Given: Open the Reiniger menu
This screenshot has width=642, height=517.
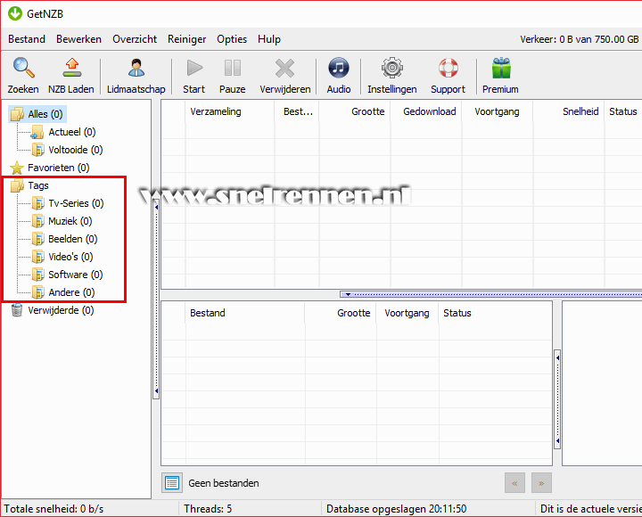Looking at the screenshot, I should click(186, 39).
